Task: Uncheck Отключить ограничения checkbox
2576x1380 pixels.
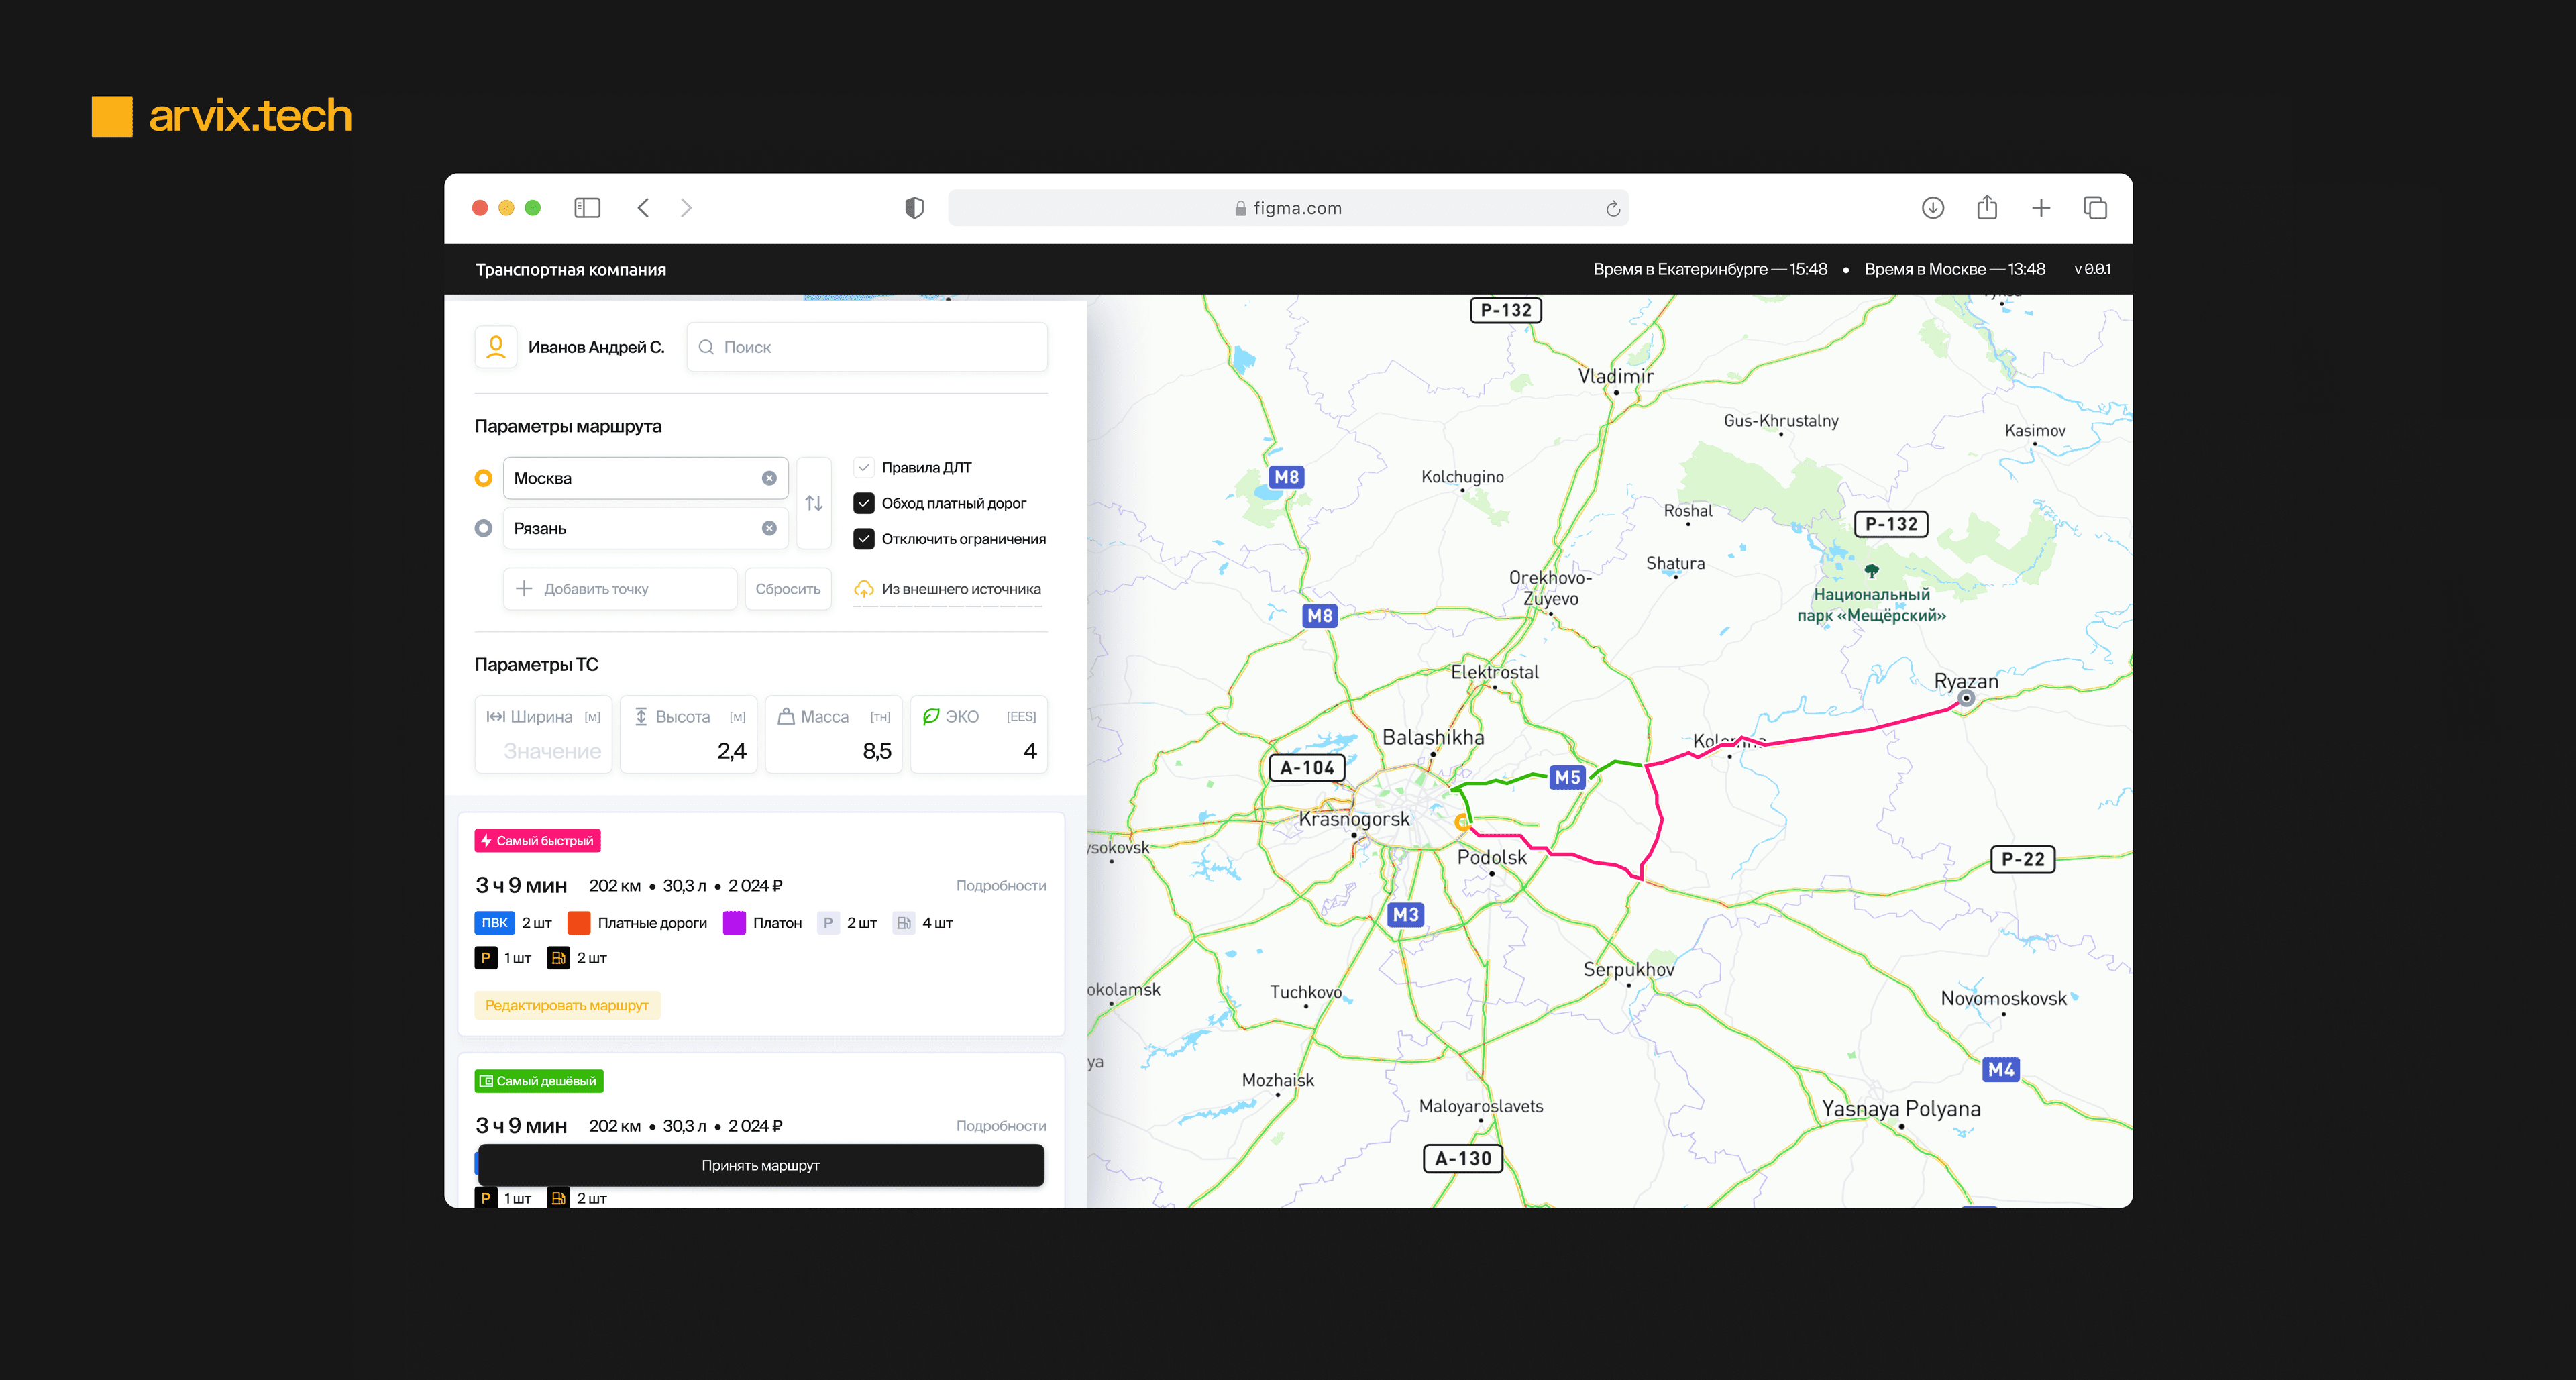Action: (x=864, y=539)
